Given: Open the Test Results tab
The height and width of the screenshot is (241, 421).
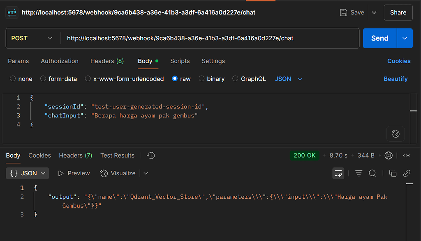Looking at the screenshot, I should [117, 155].
